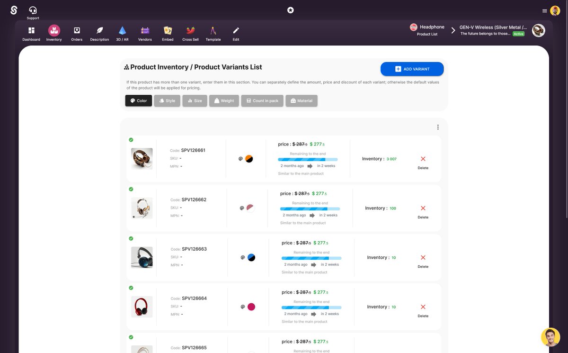Click the palette icon in SPV126661 row

tap(241, 159)
